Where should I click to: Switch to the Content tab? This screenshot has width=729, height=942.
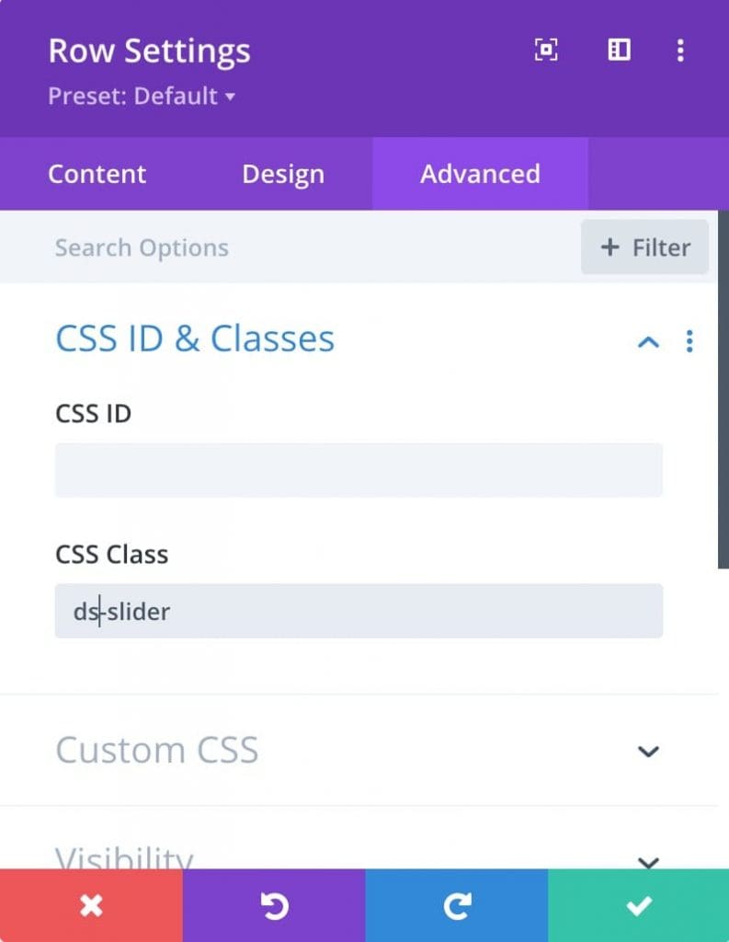coord(97,174)
